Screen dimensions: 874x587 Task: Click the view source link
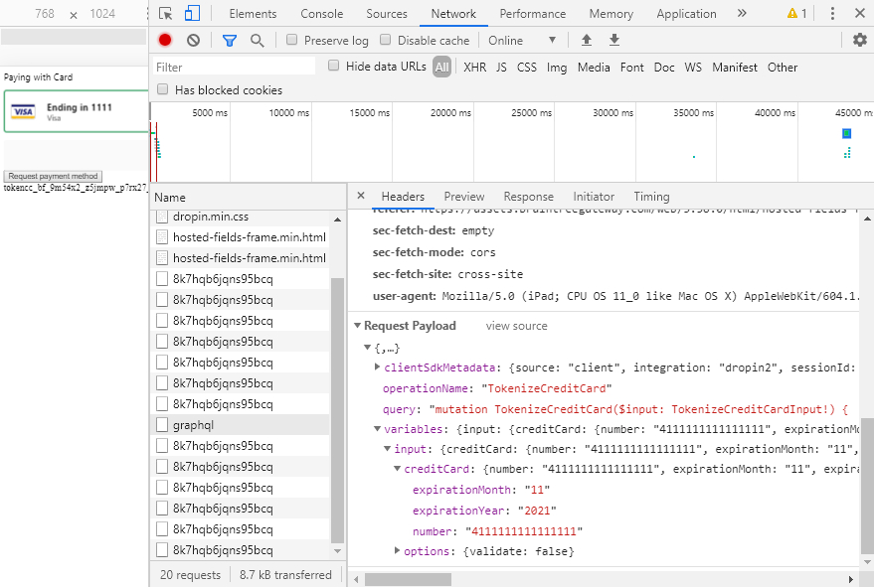516,326
